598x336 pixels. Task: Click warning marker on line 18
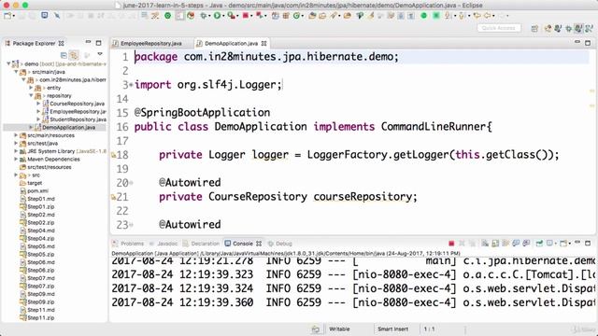coord(113,155)
